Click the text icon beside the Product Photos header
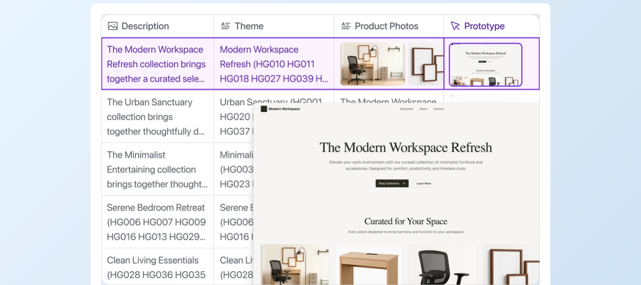 point(346,26)
